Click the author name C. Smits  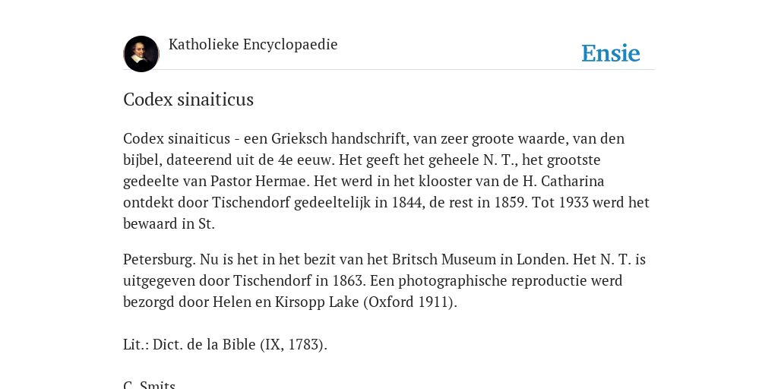point(150,384)
